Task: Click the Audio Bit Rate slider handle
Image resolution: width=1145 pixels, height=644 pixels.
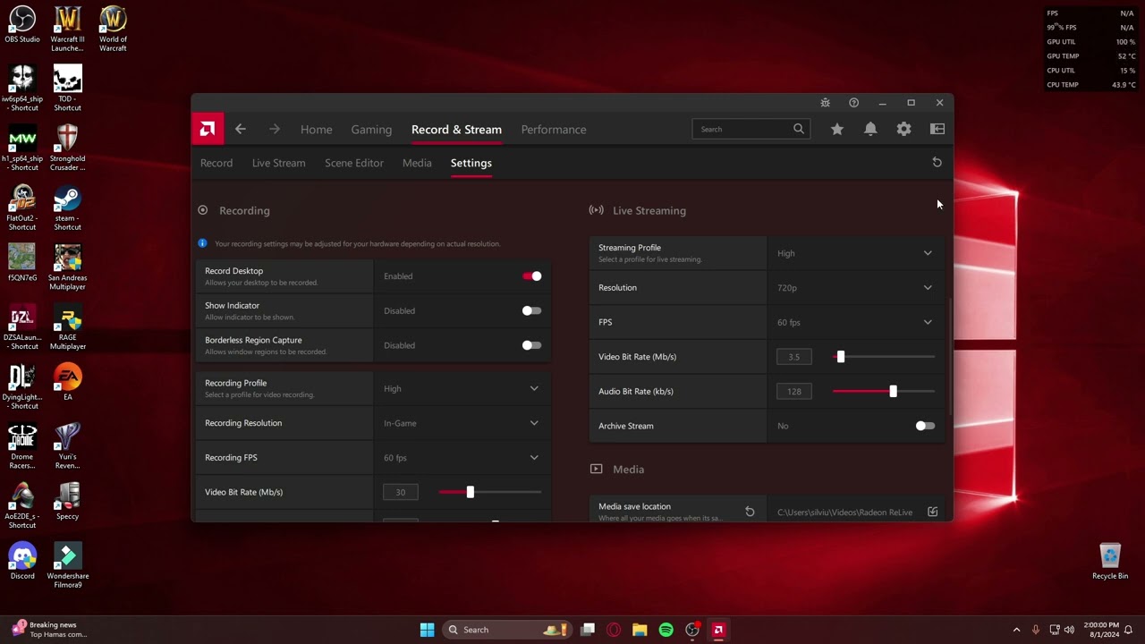Action: pos(893,391)
